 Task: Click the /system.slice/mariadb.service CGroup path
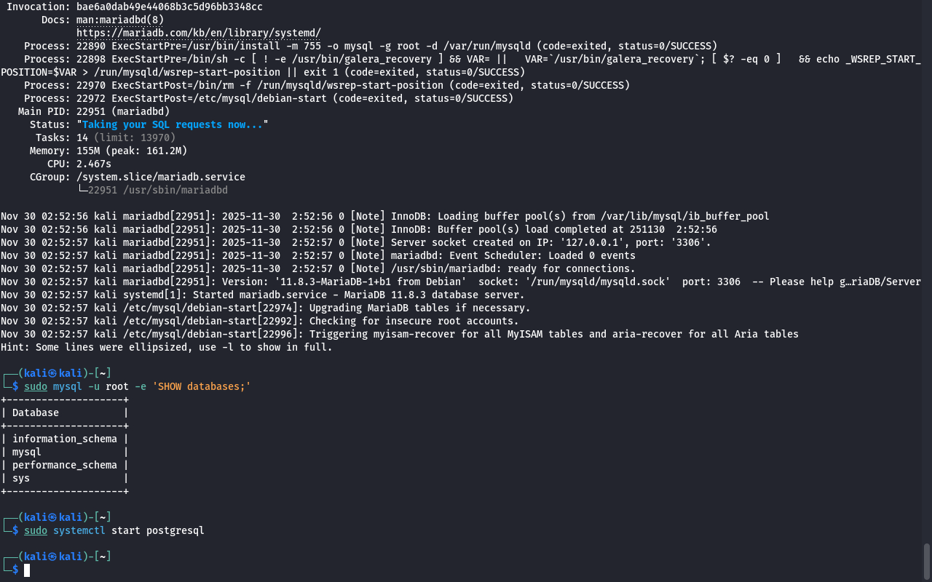[160, 177]
